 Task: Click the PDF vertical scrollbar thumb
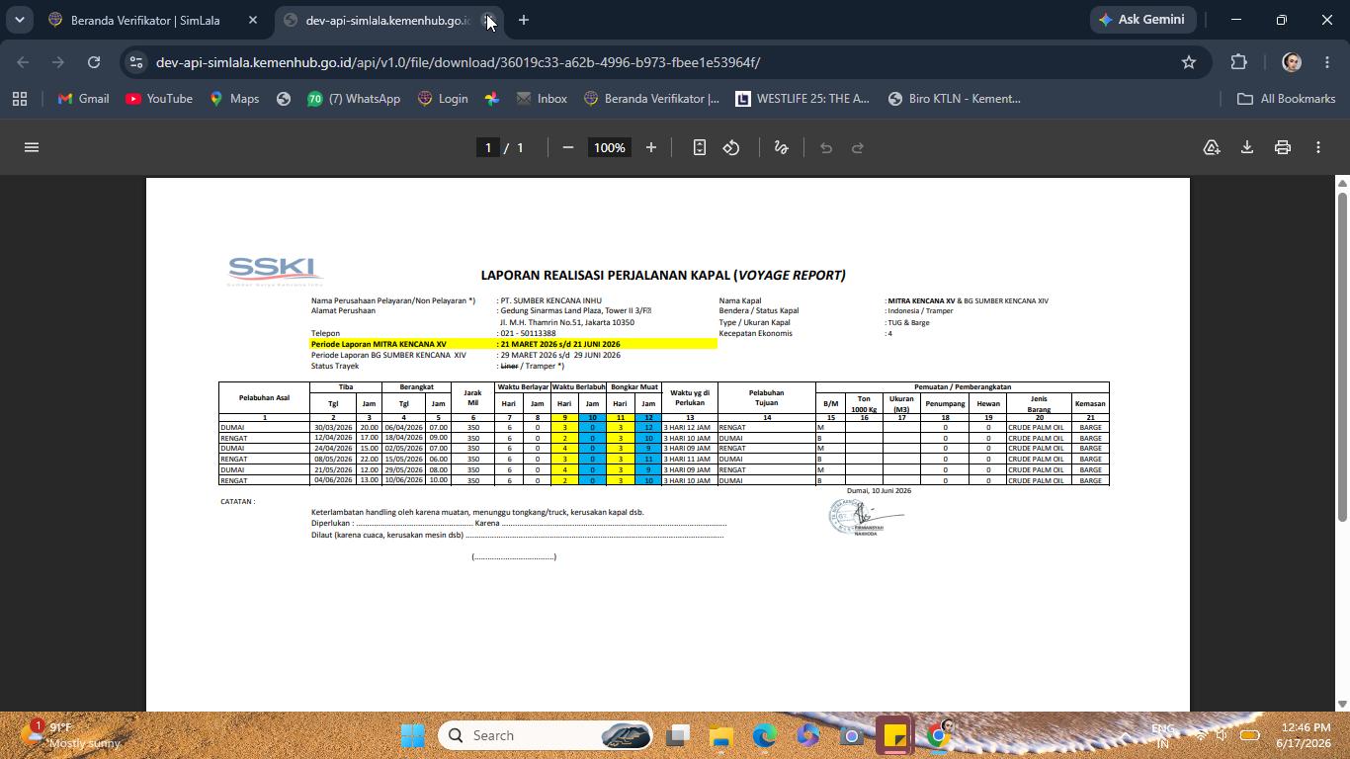(x=1342, y=356)
